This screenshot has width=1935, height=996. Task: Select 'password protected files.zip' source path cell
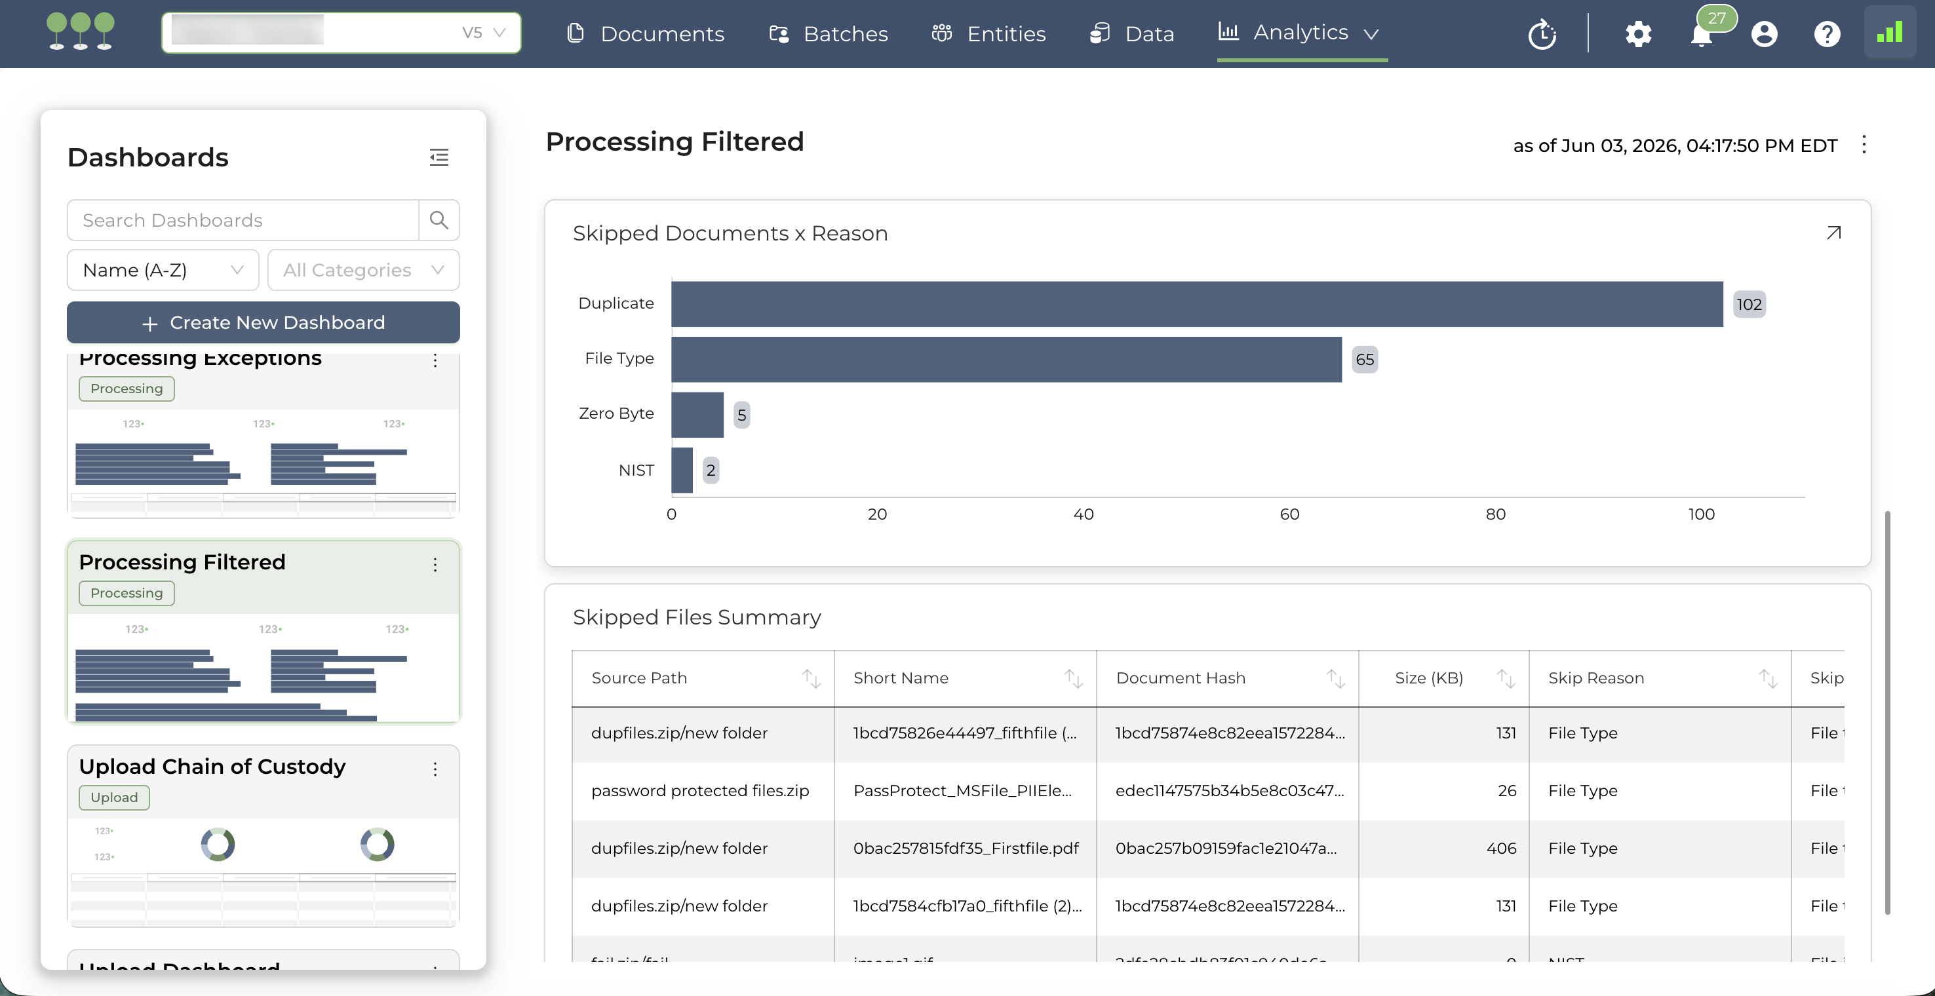click(x=703, y=791)
